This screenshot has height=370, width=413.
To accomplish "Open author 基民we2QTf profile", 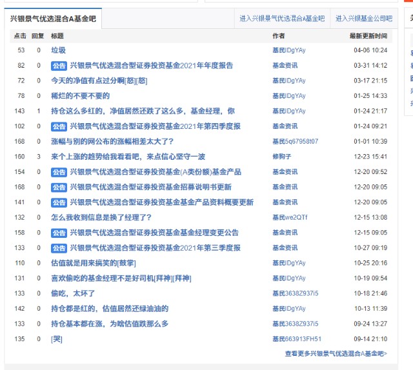I will (290, 217).
